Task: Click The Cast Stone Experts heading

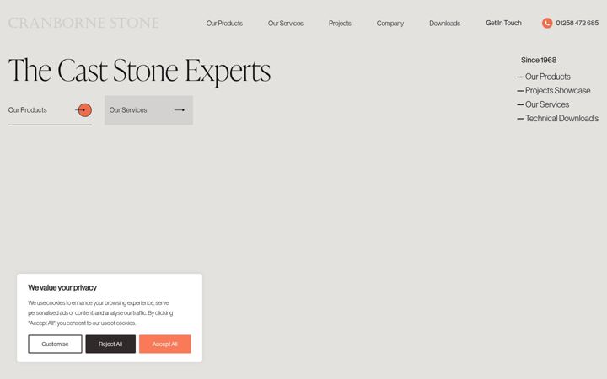Action: [x=139, y=71]
